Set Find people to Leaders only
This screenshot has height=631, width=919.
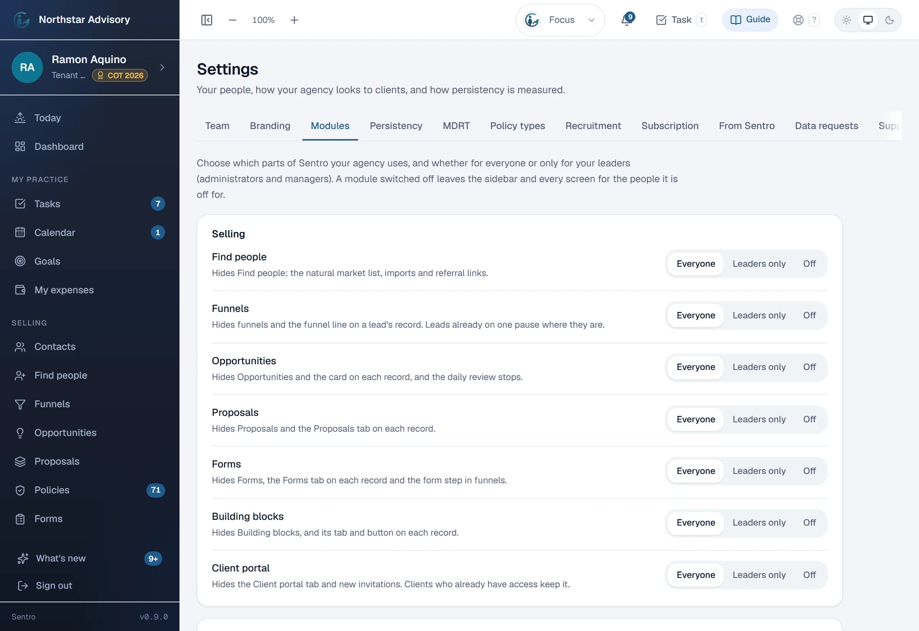click(x=759, y=264)
